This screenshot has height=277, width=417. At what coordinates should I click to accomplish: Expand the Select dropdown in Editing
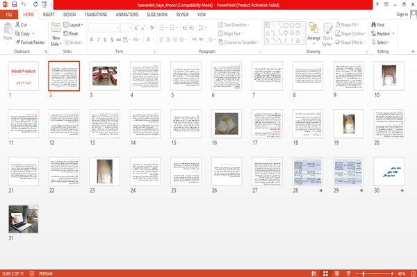pyautogui.click(x=381, y=42)
